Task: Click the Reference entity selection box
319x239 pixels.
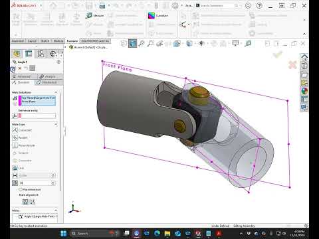Action: (x=37, y=116)
